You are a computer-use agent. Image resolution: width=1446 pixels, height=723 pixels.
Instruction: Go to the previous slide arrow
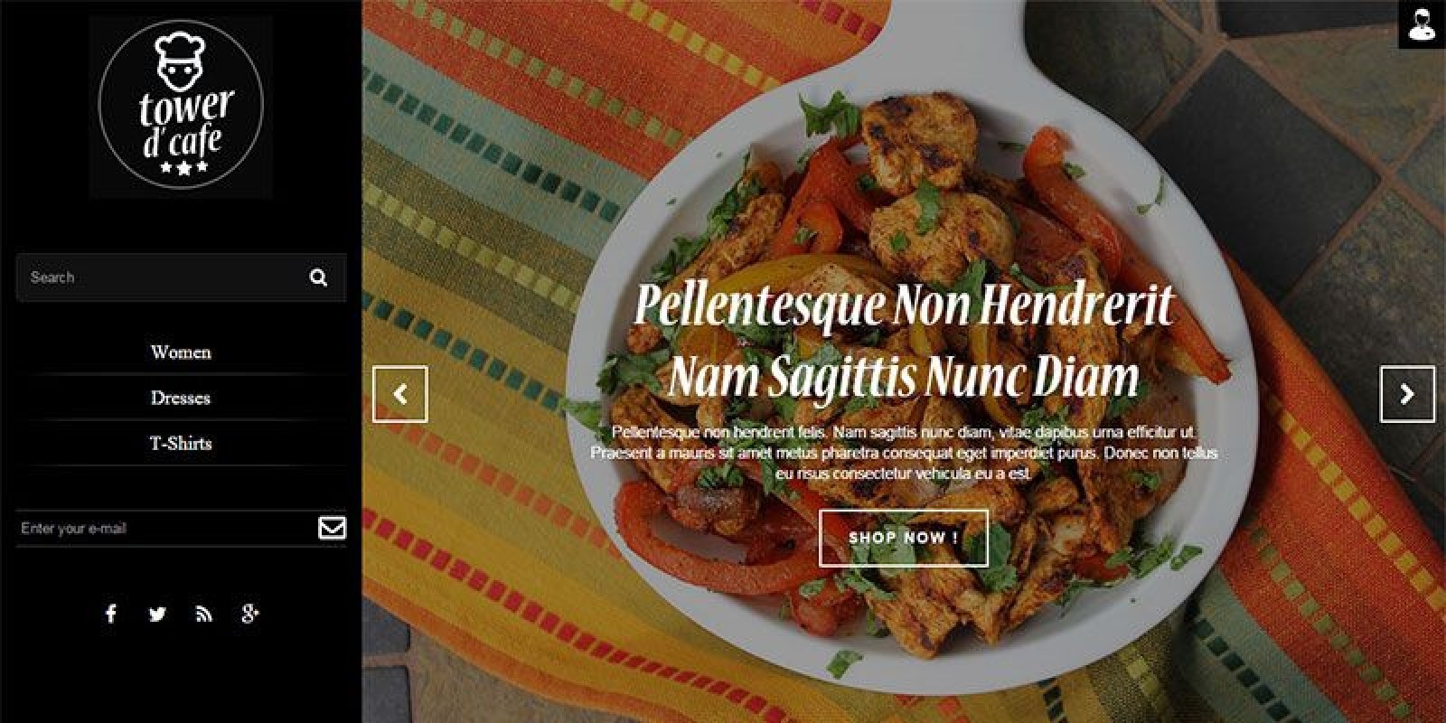400,394
